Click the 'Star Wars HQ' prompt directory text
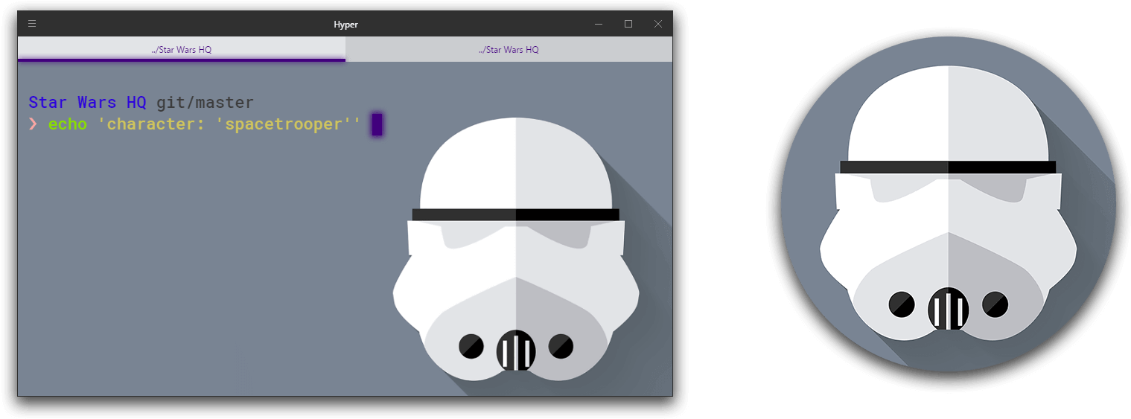Viewport: 1131px width, 419px height. (87, 103)
